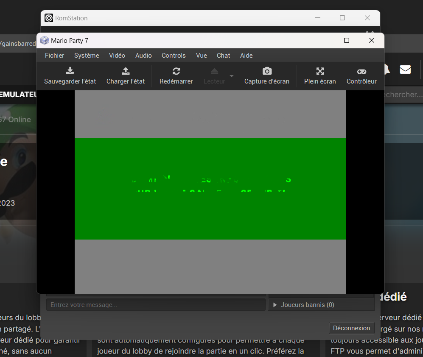The width and height of the screenshot is (423, 357).
Task: Click the Charger l'état load icon
Action: point(126,71)
